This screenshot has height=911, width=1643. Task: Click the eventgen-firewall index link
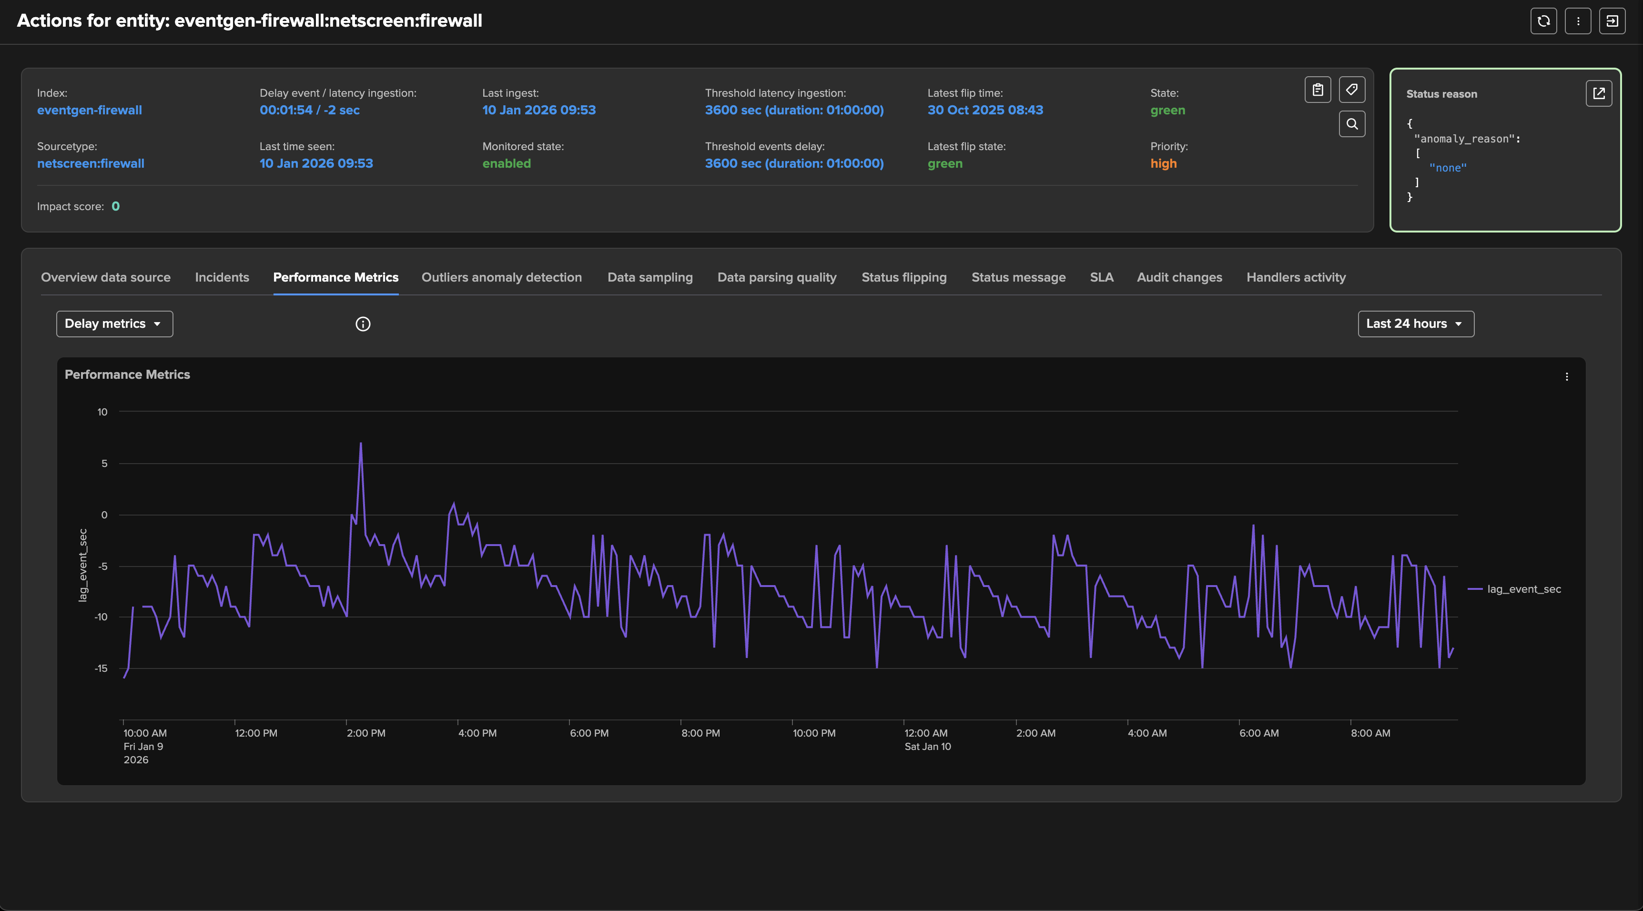tap(89, 111)
